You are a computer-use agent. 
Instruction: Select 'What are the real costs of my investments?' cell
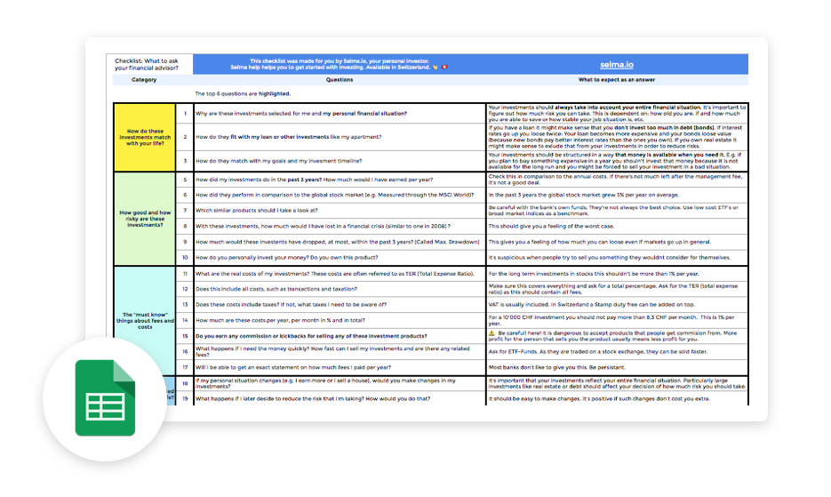(x=340, y=274)
